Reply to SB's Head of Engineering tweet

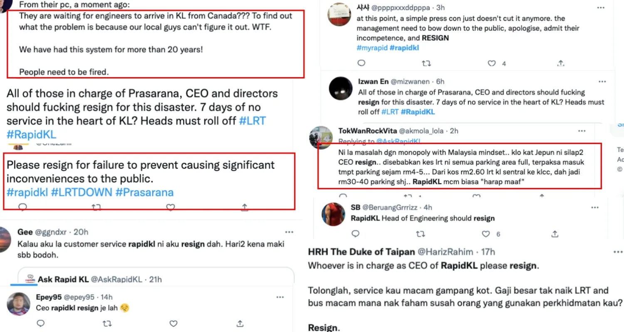(x=355, y=234)
